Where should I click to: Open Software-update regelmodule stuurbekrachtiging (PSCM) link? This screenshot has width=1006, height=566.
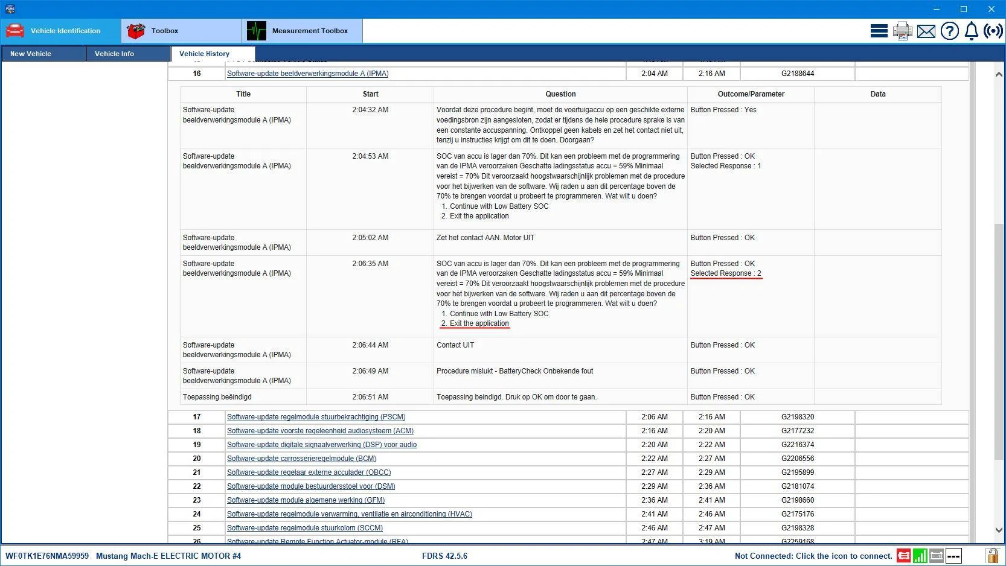pos(316,417)
